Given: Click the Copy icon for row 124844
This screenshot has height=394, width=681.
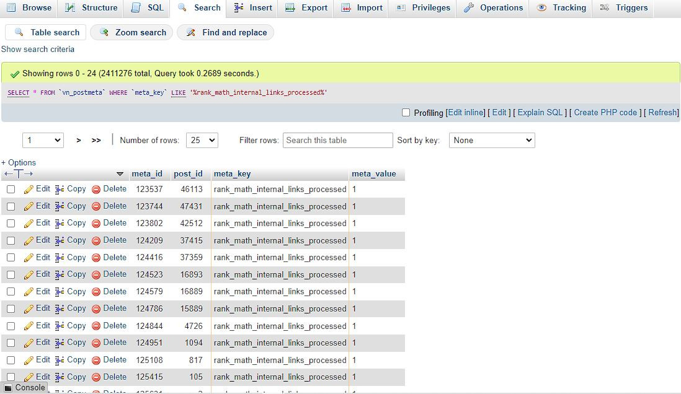Looking at the screenshot, I should 60,326.
